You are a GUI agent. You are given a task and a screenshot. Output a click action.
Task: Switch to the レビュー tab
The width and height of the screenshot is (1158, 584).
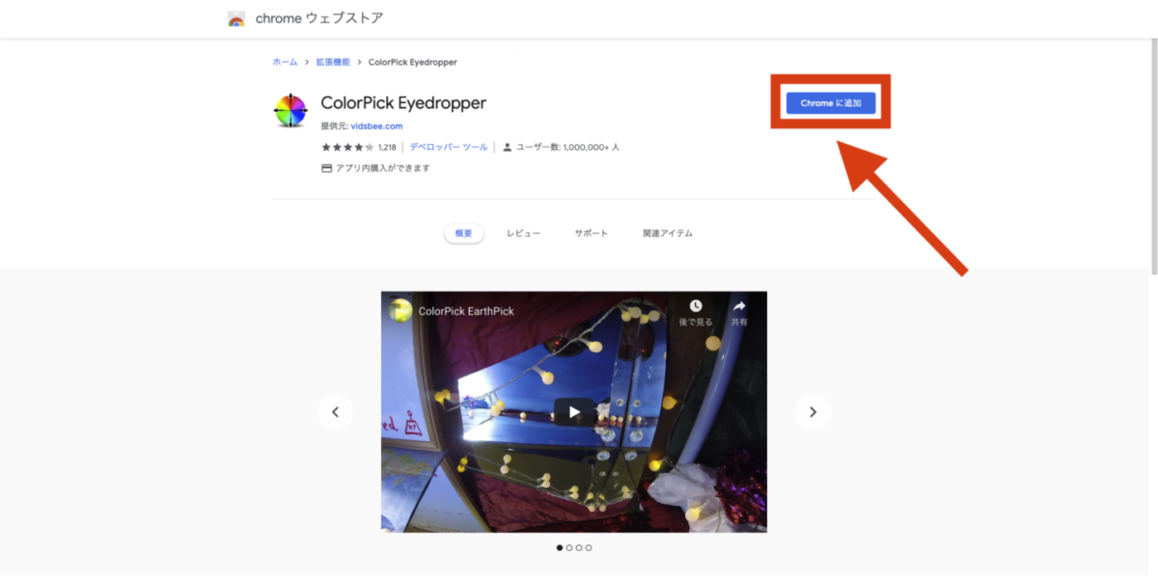pyautogui.click(x=523, y=234)
